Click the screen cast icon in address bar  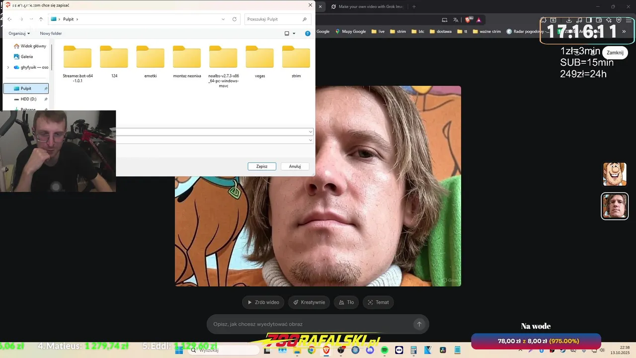click(x=445, y=20)
